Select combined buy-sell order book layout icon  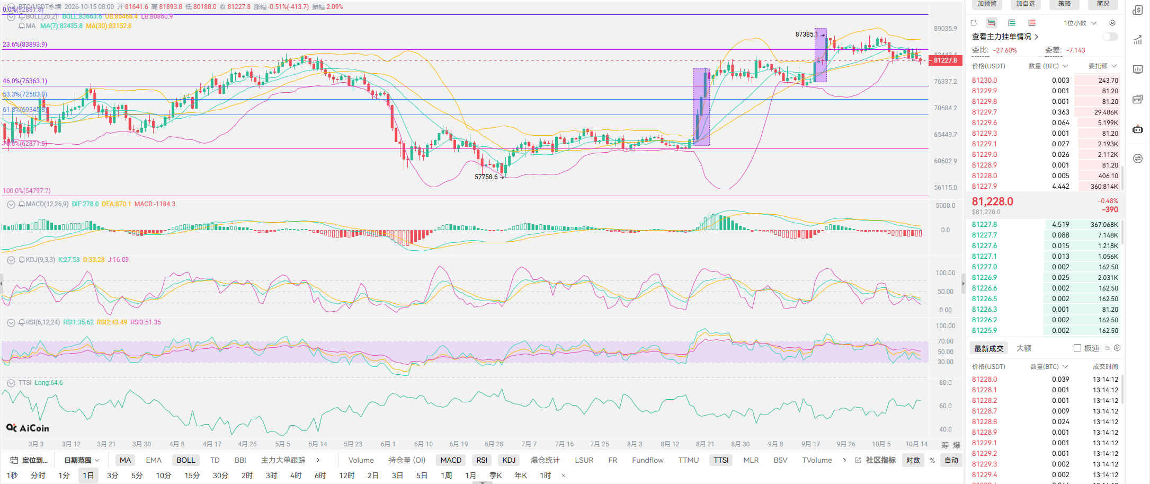pos(992,23)
